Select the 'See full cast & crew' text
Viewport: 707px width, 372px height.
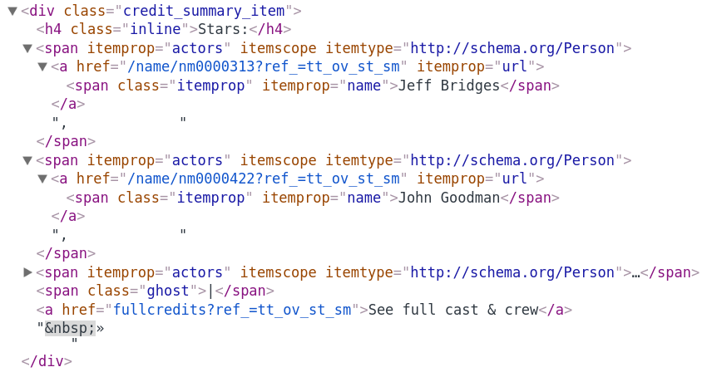pyautogui.click(x=453, y=310)
